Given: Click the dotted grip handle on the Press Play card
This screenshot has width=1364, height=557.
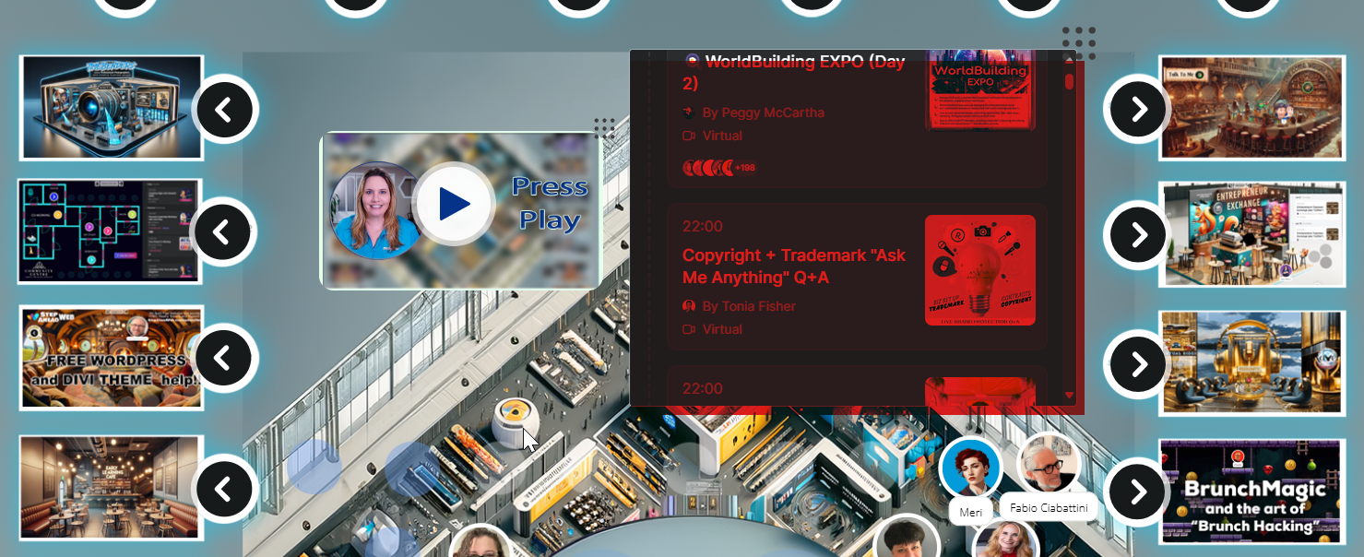Looking at the screenshot, I should pyautogui.click(x=604, y=128).
